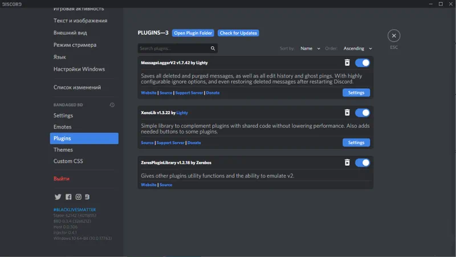Screen dimensions: 456x257
Task: Go to the Emotes settings page
Action: point(63,127)
